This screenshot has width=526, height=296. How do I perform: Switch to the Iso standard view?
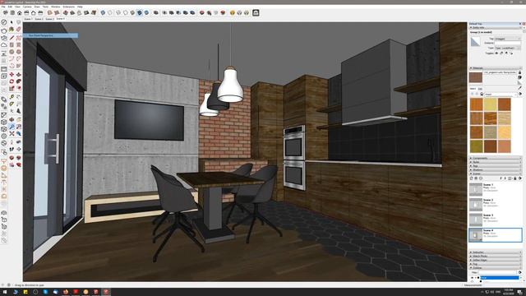coord(6,13)
